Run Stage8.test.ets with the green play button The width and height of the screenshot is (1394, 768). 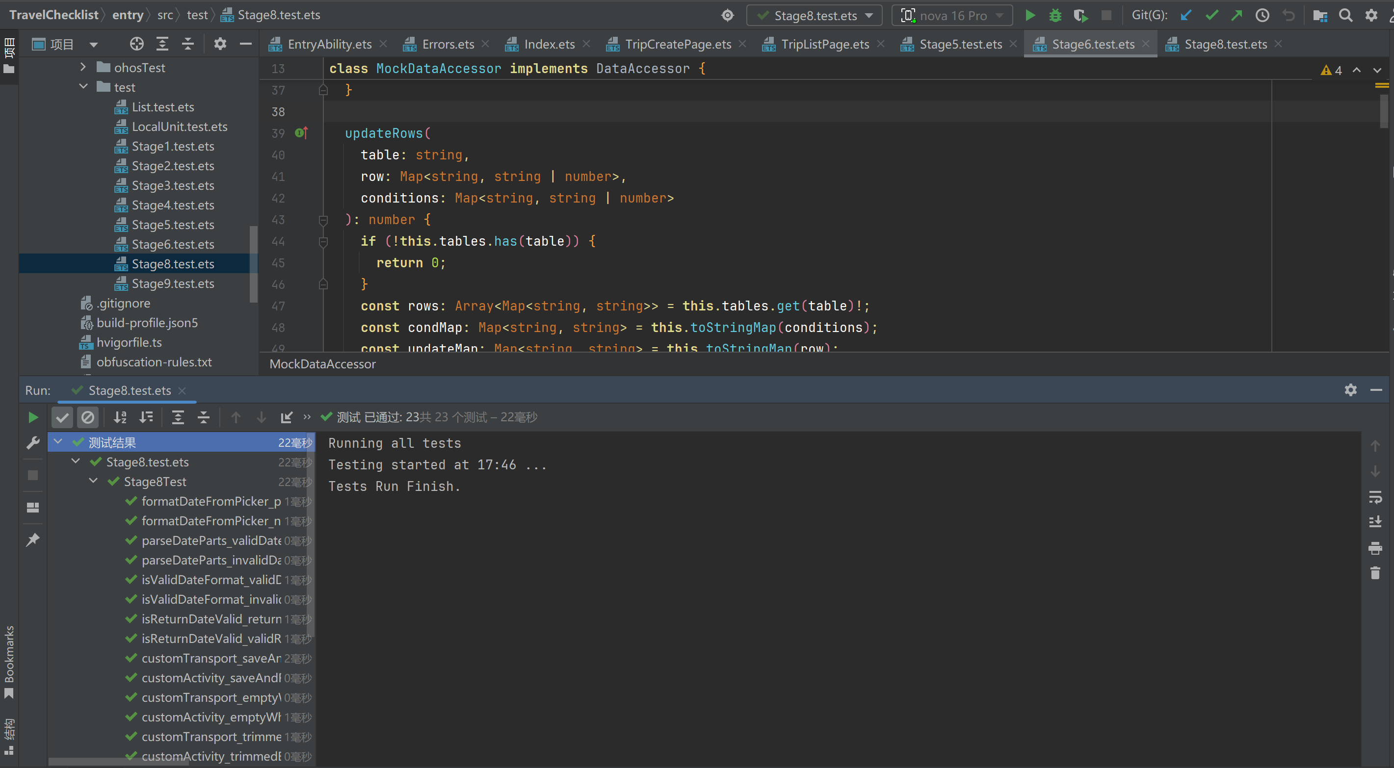pyautogui.click(x=1030, y=15)
